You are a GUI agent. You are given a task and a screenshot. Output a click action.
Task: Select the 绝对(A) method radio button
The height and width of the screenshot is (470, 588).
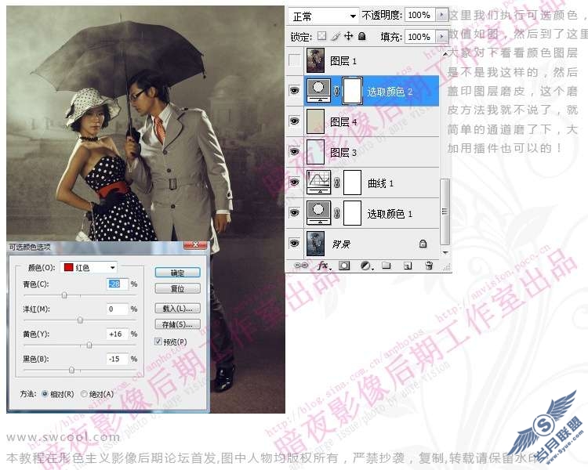click(x=84, y=393)
